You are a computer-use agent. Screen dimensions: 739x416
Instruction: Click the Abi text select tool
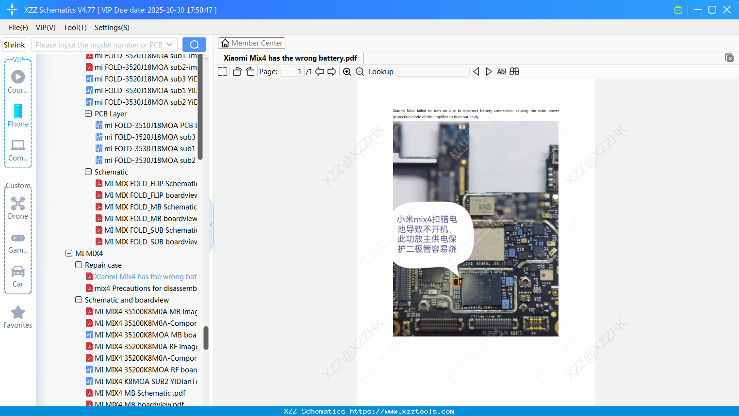point(502,72)
